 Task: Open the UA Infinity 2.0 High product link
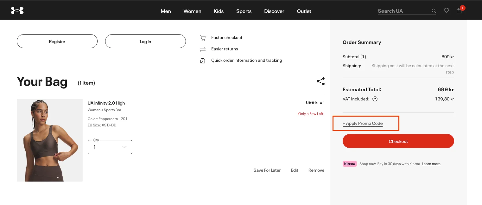pyautogui.click(x=106, y=103)
